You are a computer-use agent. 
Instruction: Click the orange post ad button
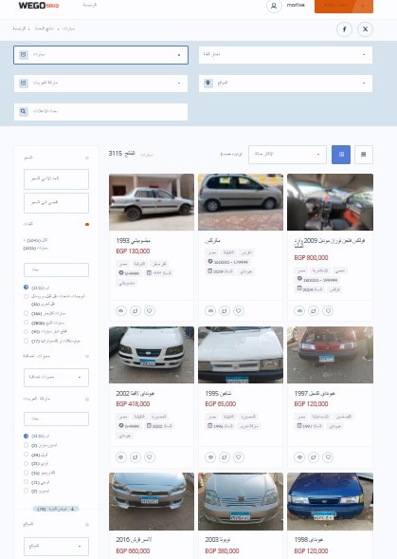[344, 6]
